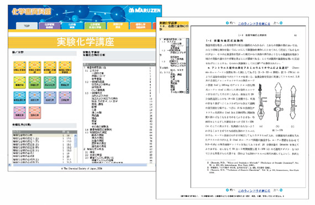The image size is (315, 205).
Task: Click the MARUZEN logo in header
Action: (x=145, y=10)
